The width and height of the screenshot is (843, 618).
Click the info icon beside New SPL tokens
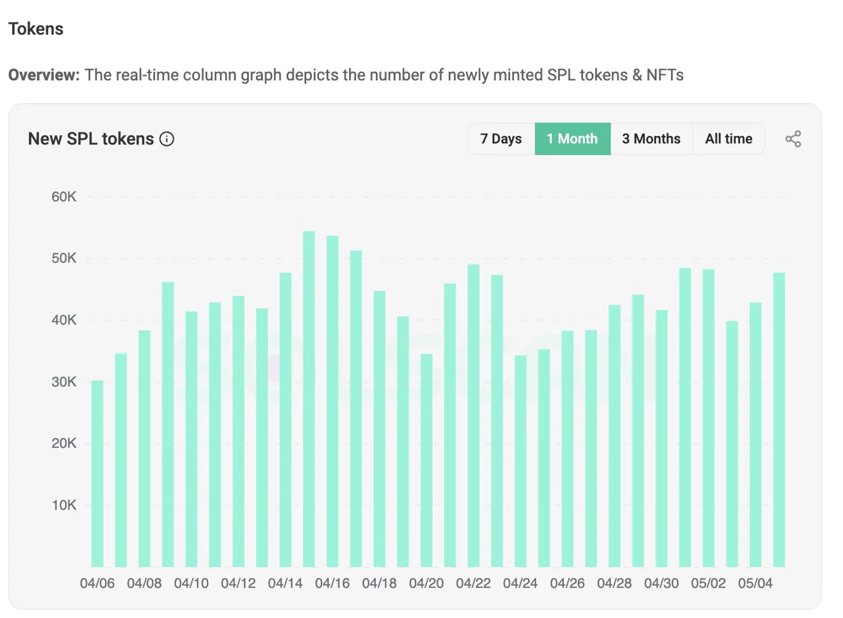pyautogui.click(x=167, y=139)
